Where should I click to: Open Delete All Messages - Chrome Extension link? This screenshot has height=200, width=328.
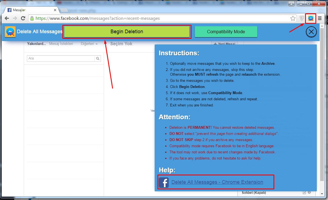217,182
